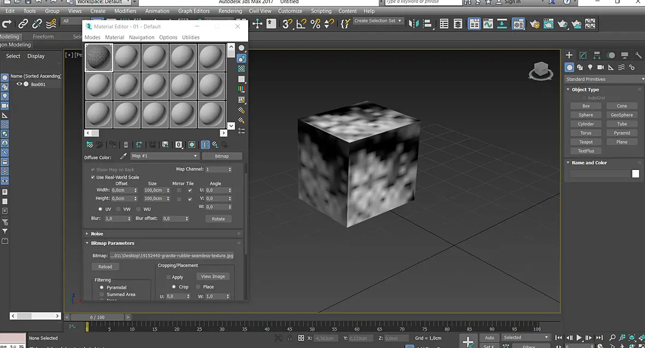Click the Redo arrow in main toolbar

click(x=7, y=24)
